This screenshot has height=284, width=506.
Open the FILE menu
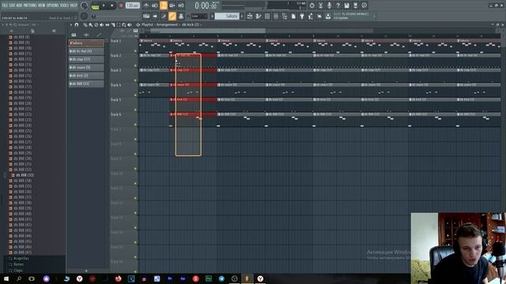pos(5,6)
